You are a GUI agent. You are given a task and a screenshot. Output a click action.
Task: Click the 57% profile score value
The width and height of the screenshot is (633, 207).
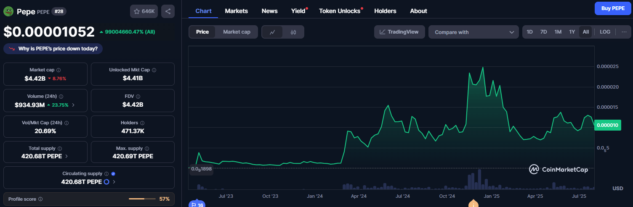(165, 199)
